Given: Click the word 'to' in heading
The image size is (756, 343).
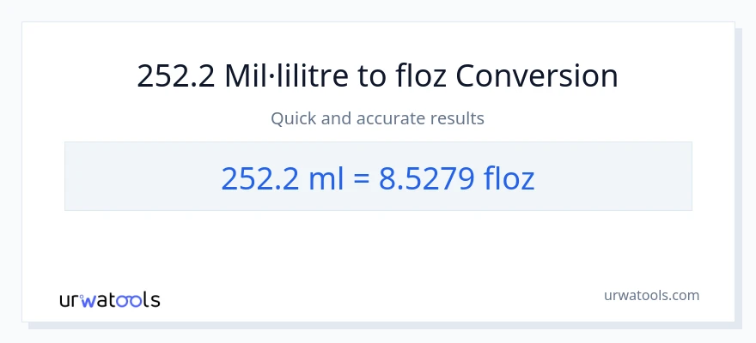Looking at the screenshot, I should click(372, 76).
